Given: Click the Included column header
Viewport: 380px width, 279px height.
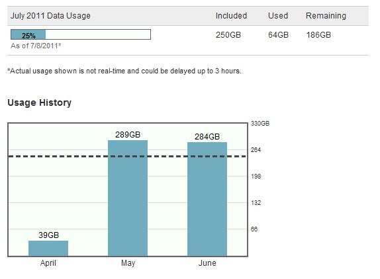Looking at the screenshot, I should click(231, 16).
